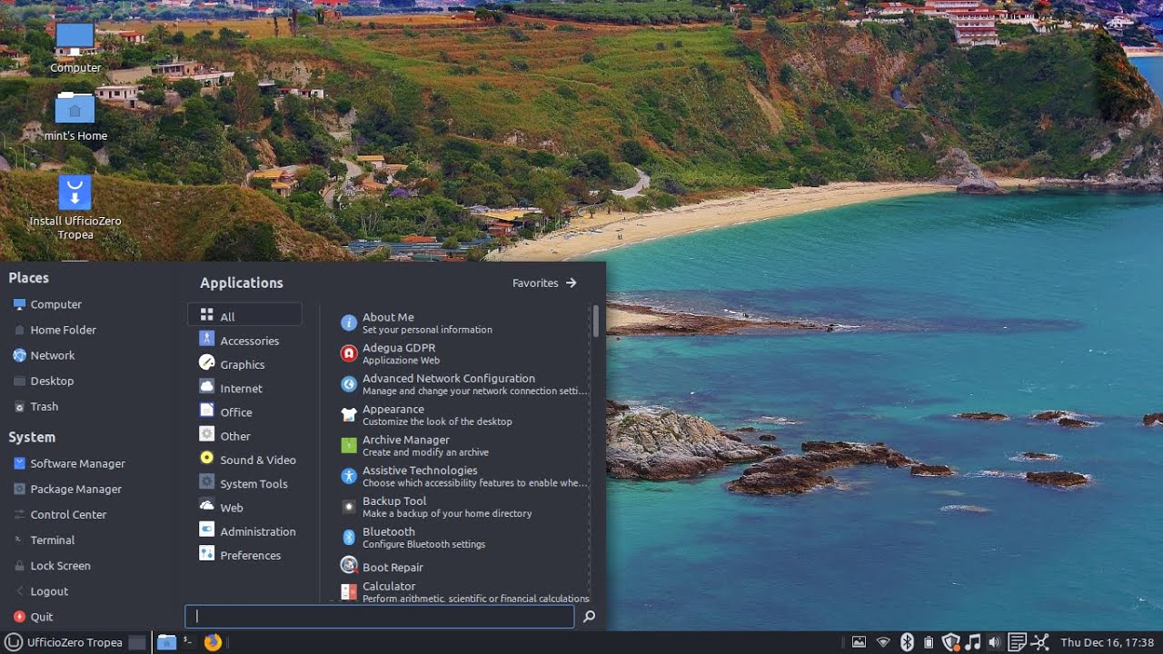The image size is (1163, 654).
Task: Open the Boot Repair application
Action: click(393, 567)
